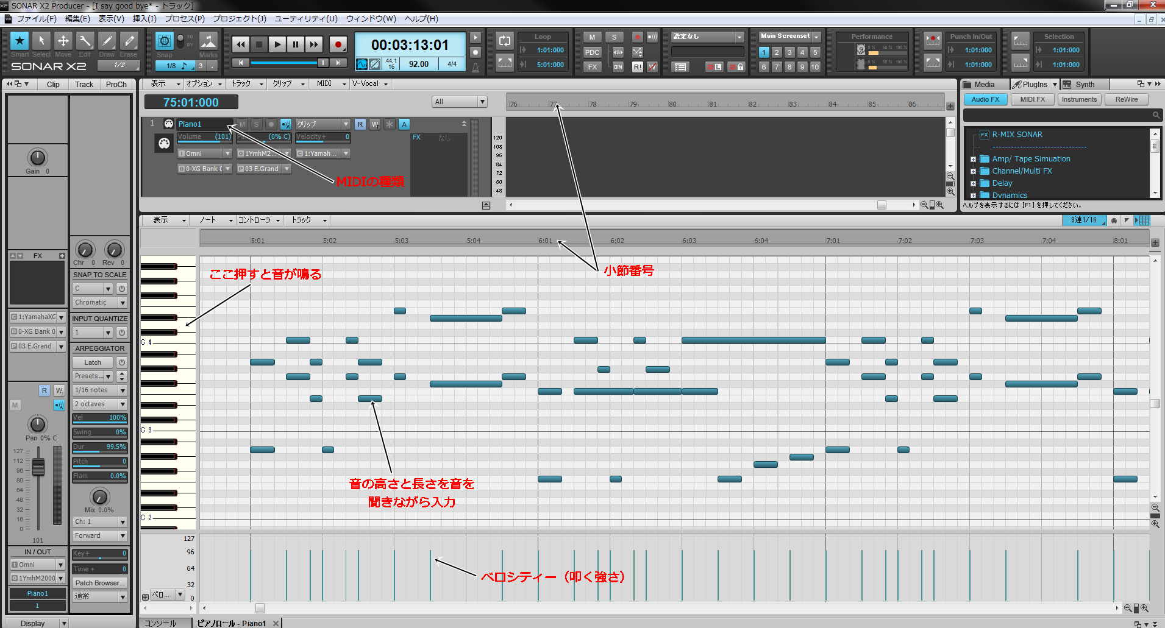Open the Marks tool
Image resolution: width=1165 pixels, height=628 pixels.
208,41
